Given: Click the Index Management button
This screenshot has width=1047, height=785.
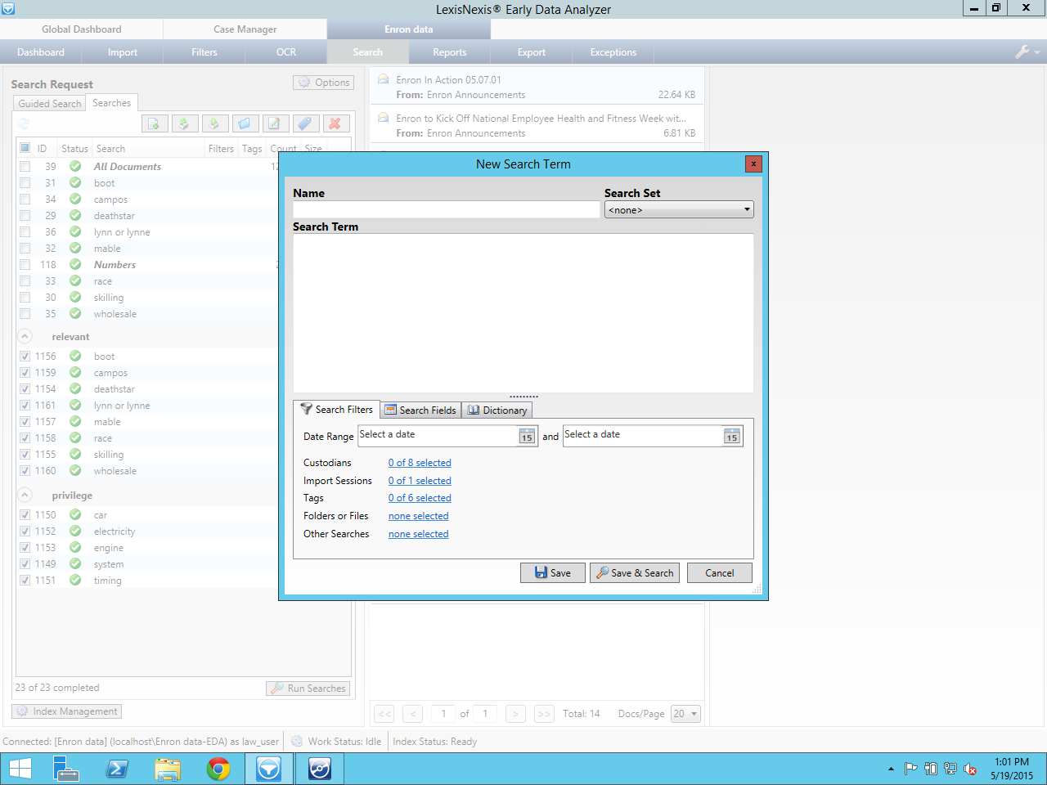Looking at the screenshot, I should pos(67,711).
